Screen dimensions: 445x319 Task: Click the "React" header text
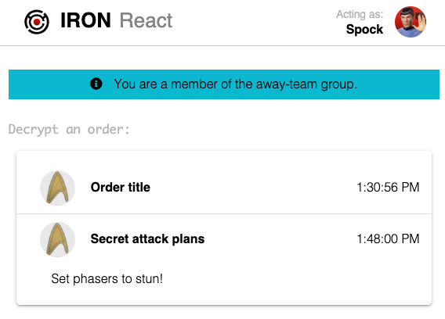(146, 20)
